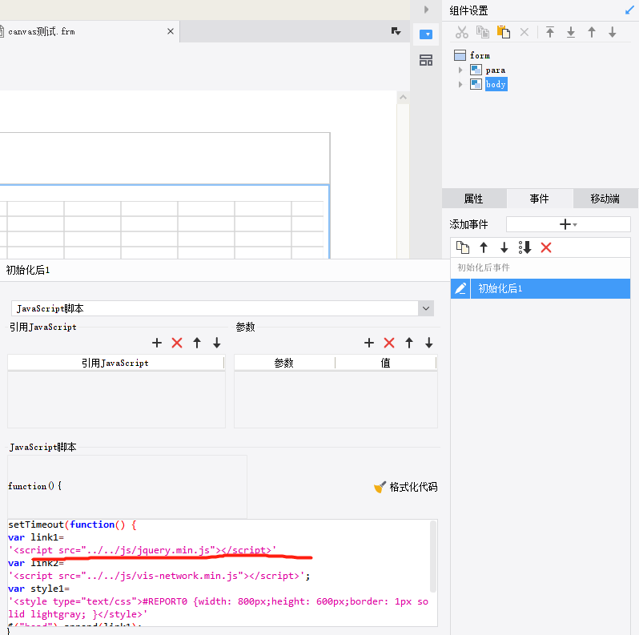Close the canvas测试.frm tab

[x=171, y=31]
